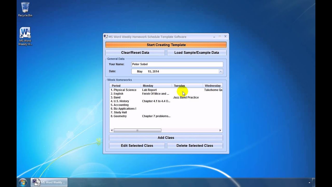
Task: Focus the Your Name input field
Action: pyautogui.click(x=177, y=64)
